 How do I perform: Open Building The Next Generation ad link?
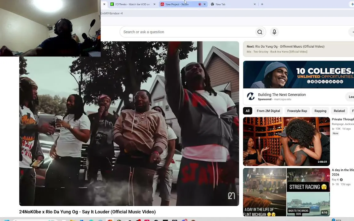(282, 95)
